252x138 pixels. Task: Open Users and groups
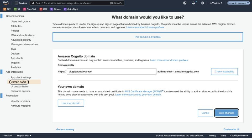pos(20,21)
